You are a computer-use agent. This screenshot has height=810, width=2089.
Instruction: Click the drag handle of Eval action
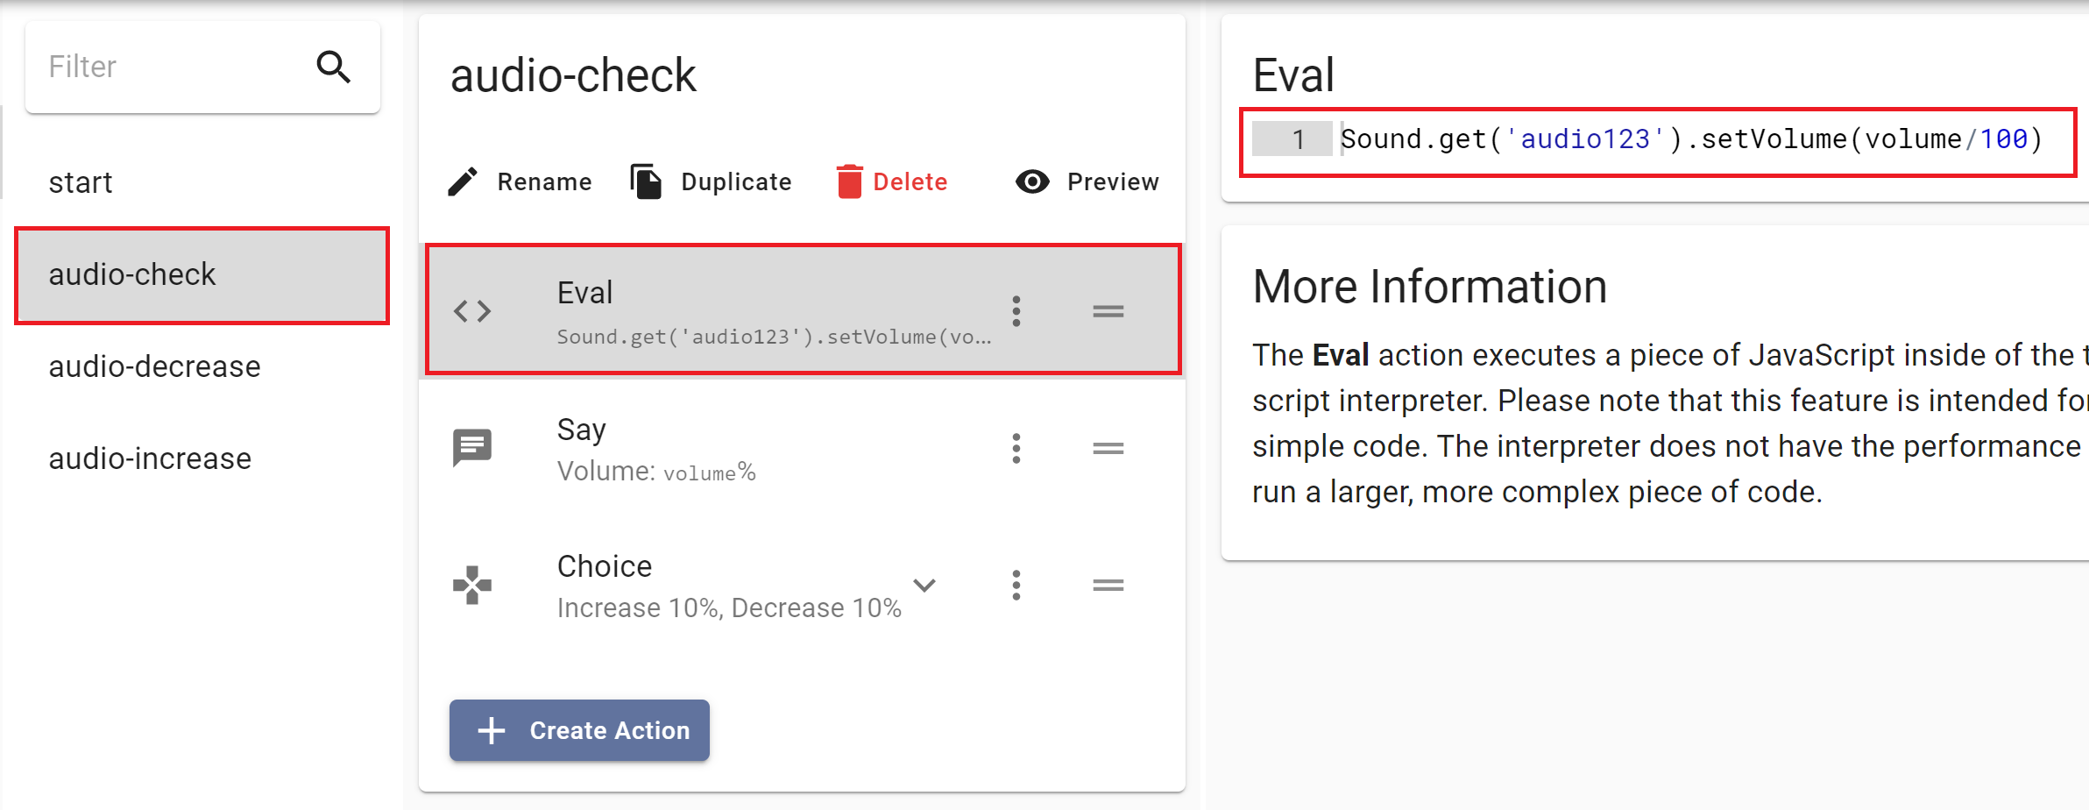pyautogui.click(x=1108, y=311)
